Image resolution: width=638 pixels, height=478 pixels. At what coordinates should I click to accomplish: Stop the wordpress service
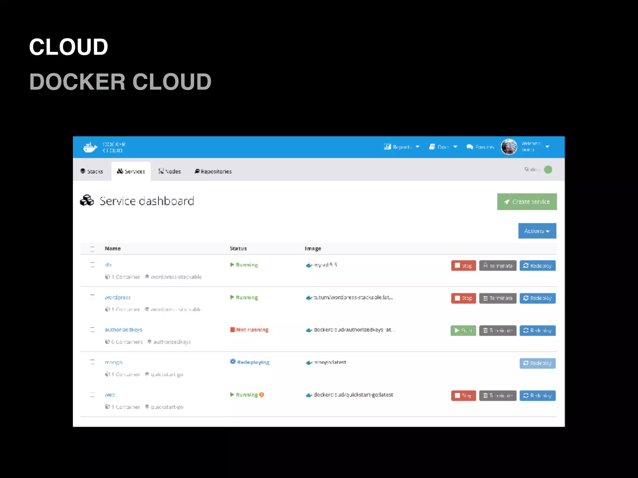[x=464, y=298]
